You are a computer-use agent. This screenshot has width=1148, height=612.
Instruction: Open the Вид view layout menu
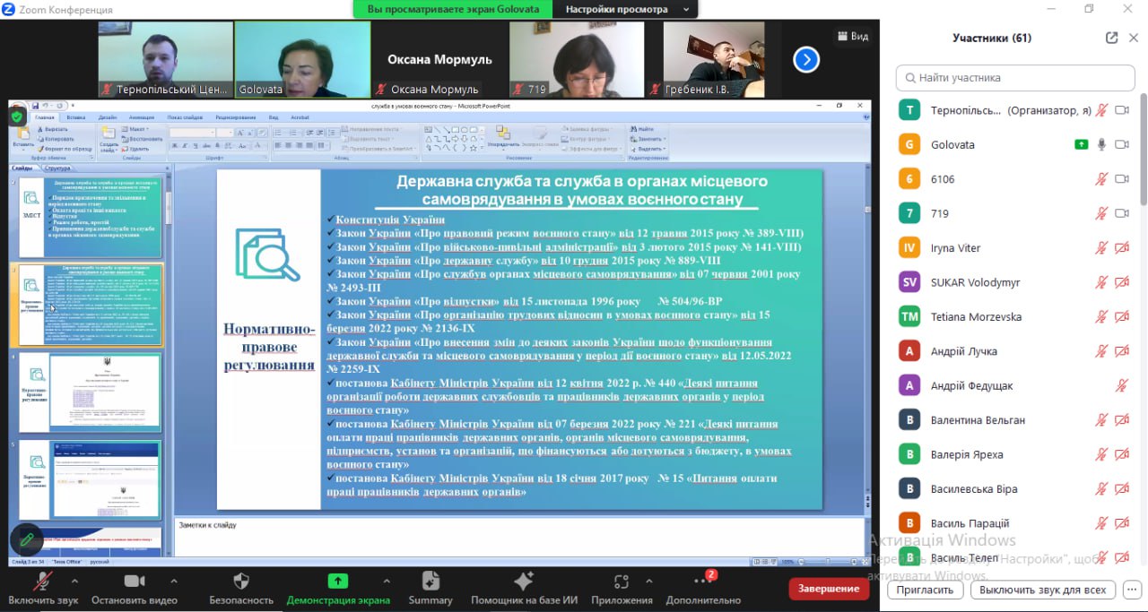(x=853, y=36)
